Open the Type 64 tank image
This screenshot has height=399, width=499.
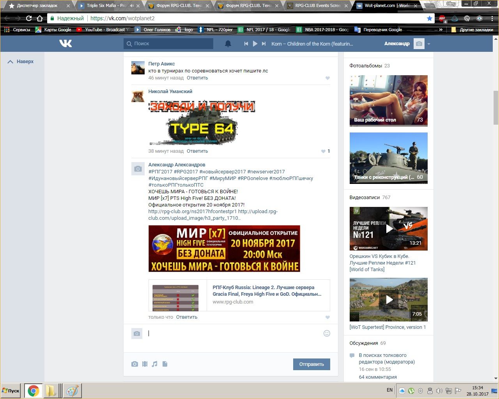click(202, 122)
